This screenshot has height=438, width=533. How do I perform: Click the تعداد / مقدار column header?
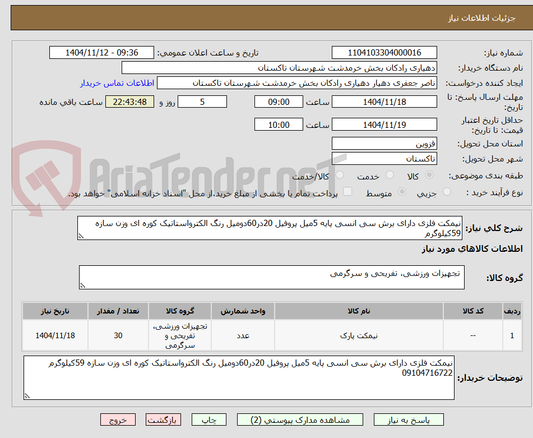click(x=118, y=311)
